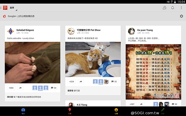This screenshot has height=116, width=186.
Task: Open the three-dot overflow menu
Action: point(181,8)
